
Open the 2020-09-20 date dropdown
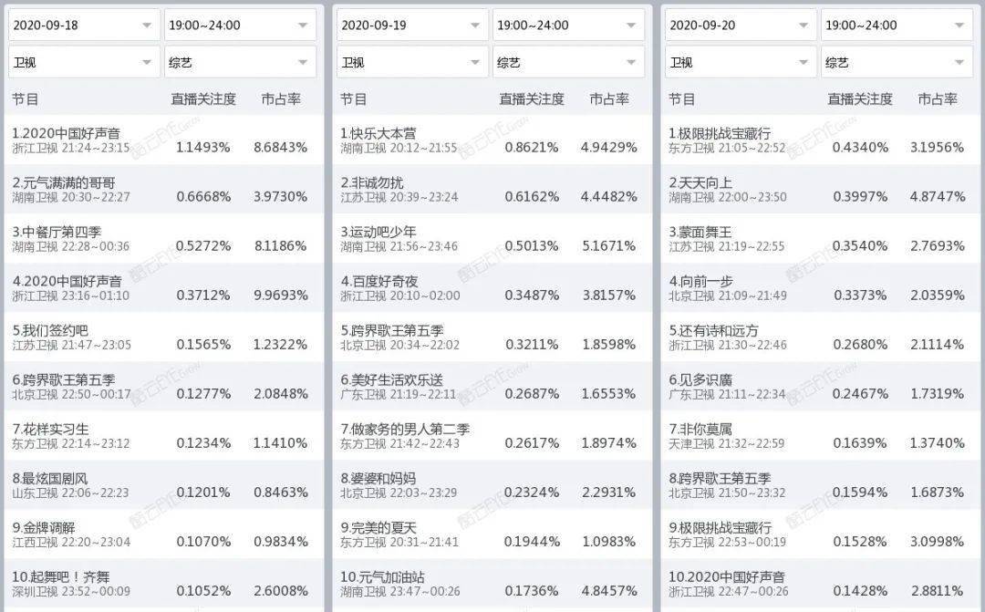click(x=740, y=25)
